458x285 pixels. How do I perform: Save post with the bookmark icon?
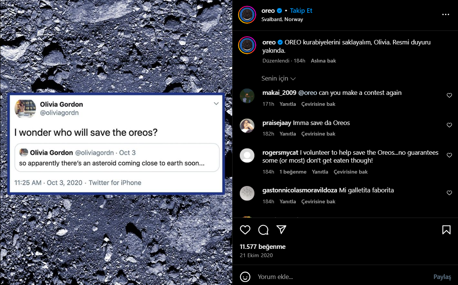(446, 230)
